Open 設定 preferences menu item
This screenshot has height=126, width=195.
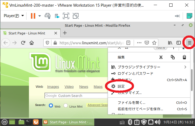pyautogui.click(x=149, y=86)
